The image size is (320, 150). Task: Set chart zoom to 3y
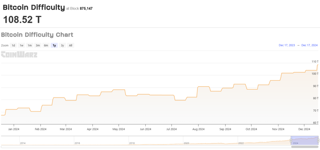coord(62,46)
